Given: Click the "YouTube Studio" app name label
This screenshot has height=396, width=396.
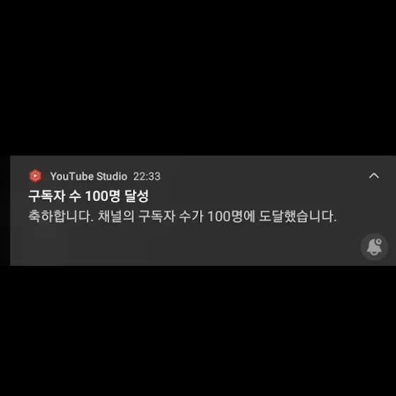Looking at the screenshot, I should click(88, 176).
